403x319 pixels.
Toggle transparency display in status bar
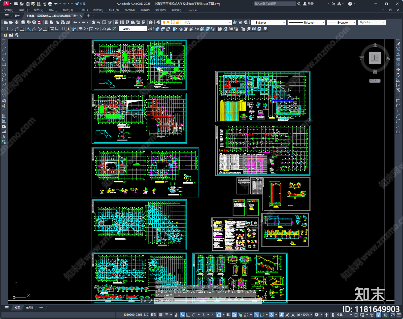point(234,315)
